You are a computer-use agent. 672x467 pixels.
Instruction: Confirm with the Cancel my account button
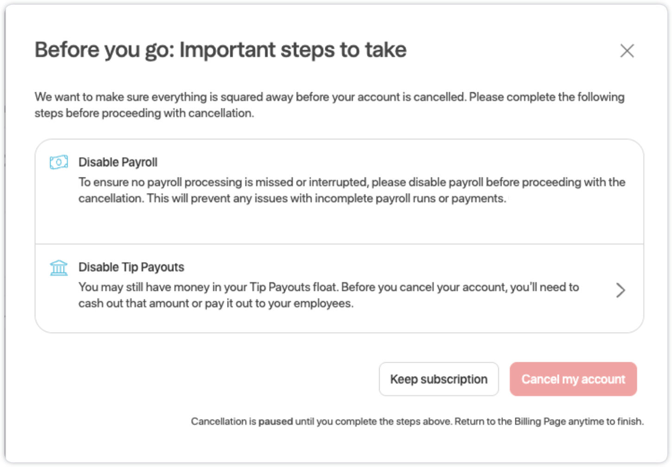(x=573, y=379)
